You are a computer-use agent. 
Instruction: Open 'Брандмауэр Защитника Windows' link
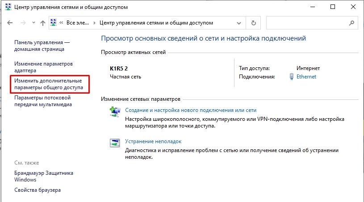44,176
